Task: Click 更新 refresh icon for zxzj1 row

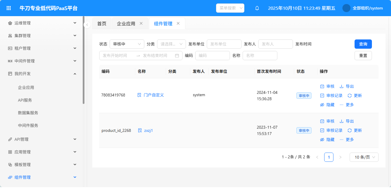Action: pyautogui.click(x=349, y=130)
